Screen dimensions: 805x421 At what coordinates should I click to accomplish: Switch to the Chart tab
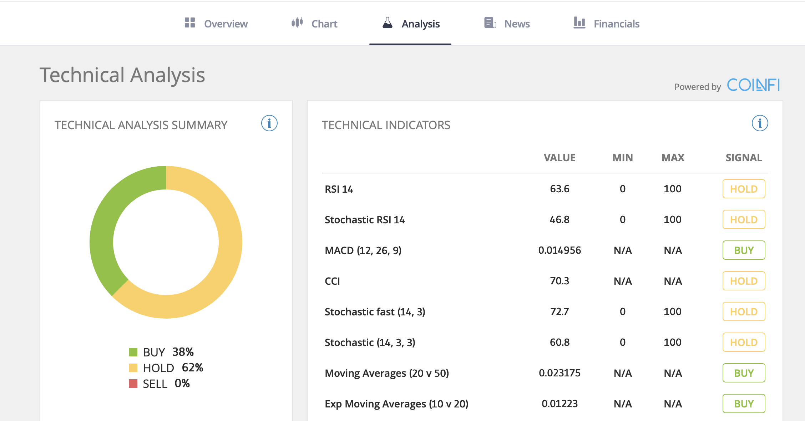coord(314,24)
